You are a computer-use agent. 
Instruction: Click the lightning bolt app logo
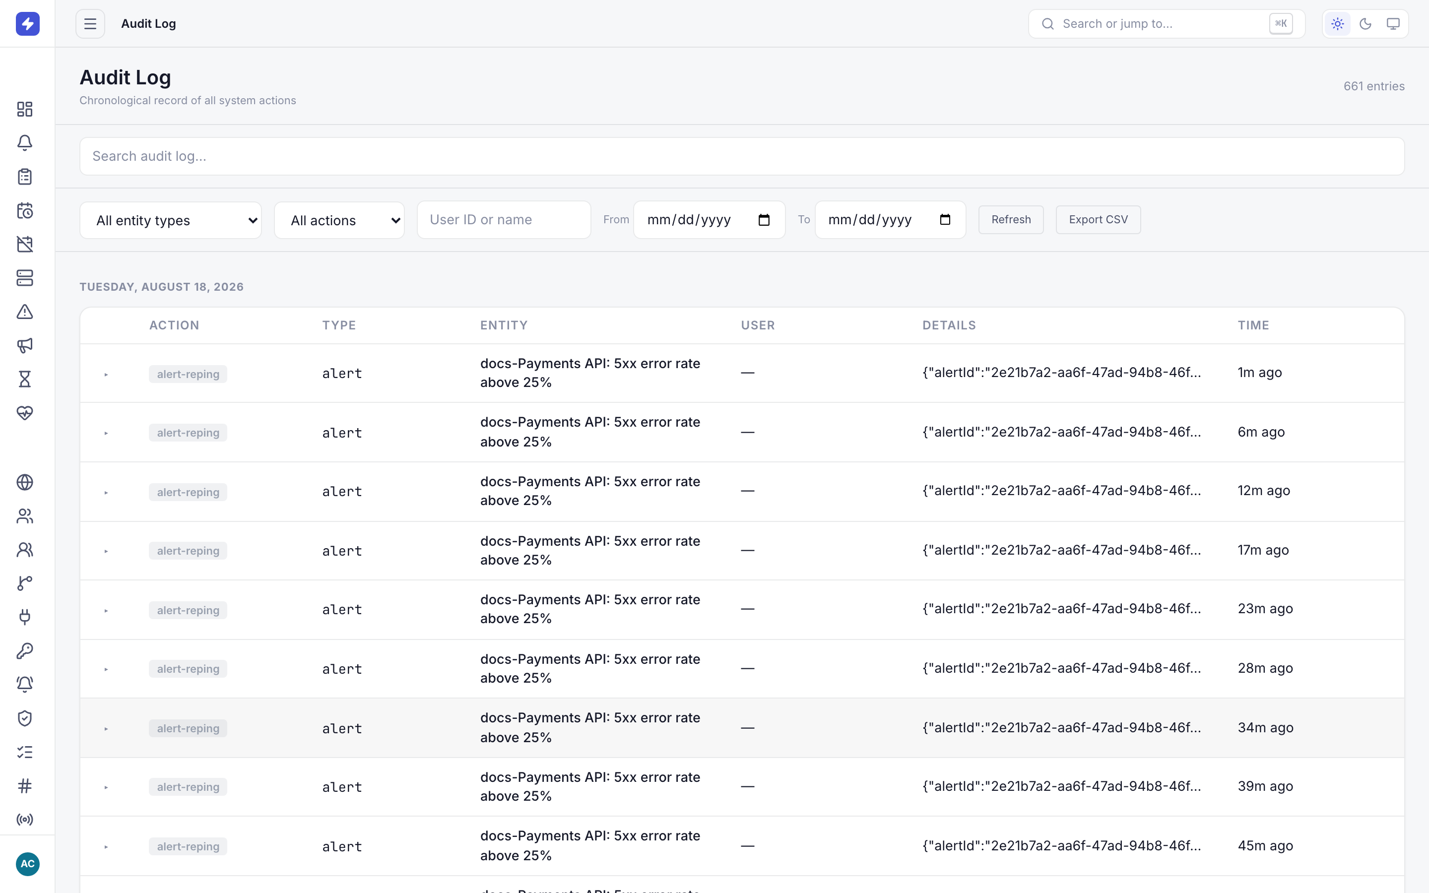tap(27, 24)
